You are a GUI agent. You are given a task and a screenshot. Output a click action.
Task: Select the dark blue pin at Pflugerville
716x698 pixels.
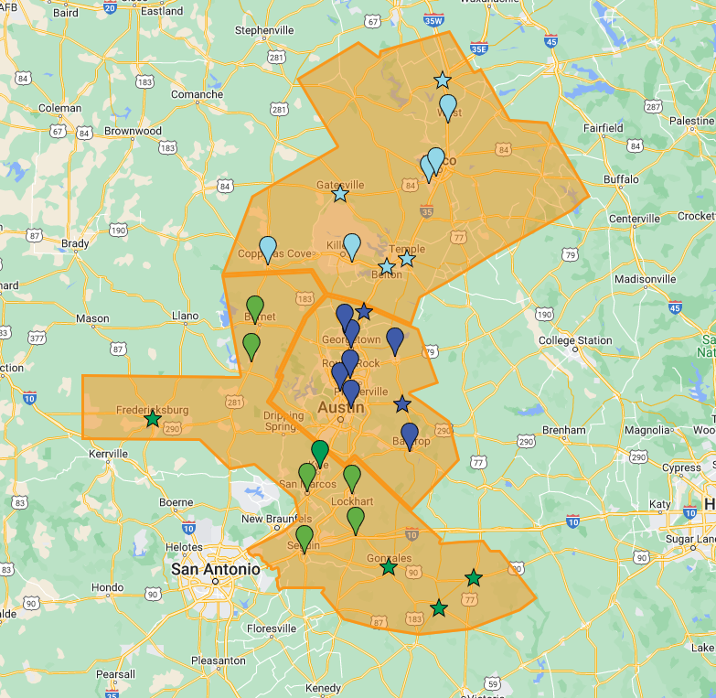351,393
